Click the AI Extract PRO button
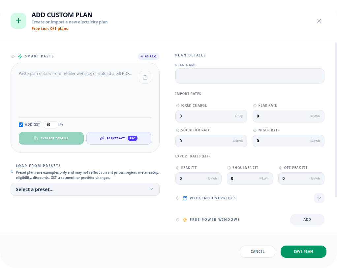This screenshot has height=268, width=337. (x=119, y=138)
